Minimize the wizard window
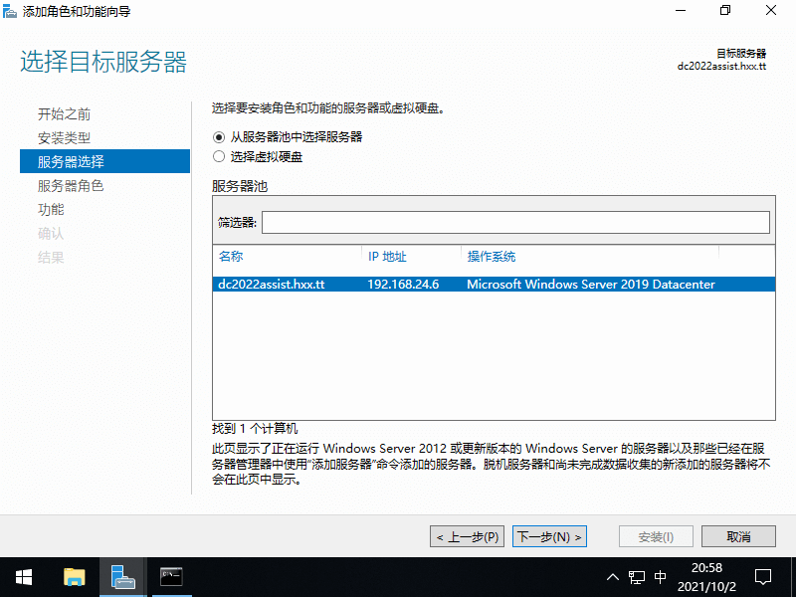This screenshot has height=597, width=796. click(681, 11)
